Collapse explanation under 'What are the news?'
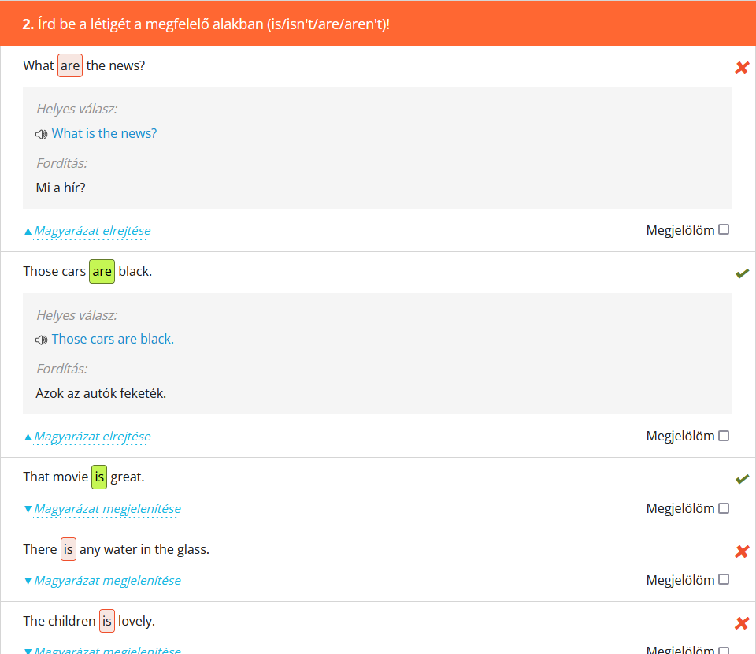 click(x=91, y=231)
